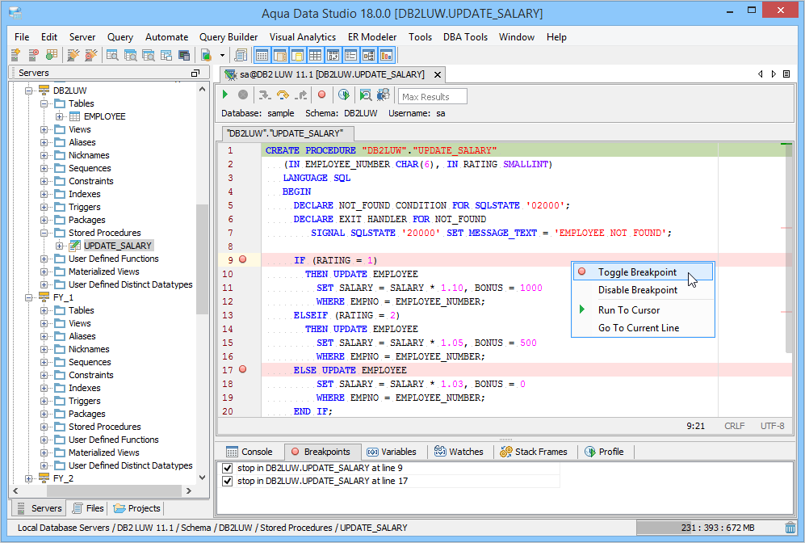This screenshot has height=543, width=805.
Task: Click the memory usage progress bar
Action: click(707, 528)
